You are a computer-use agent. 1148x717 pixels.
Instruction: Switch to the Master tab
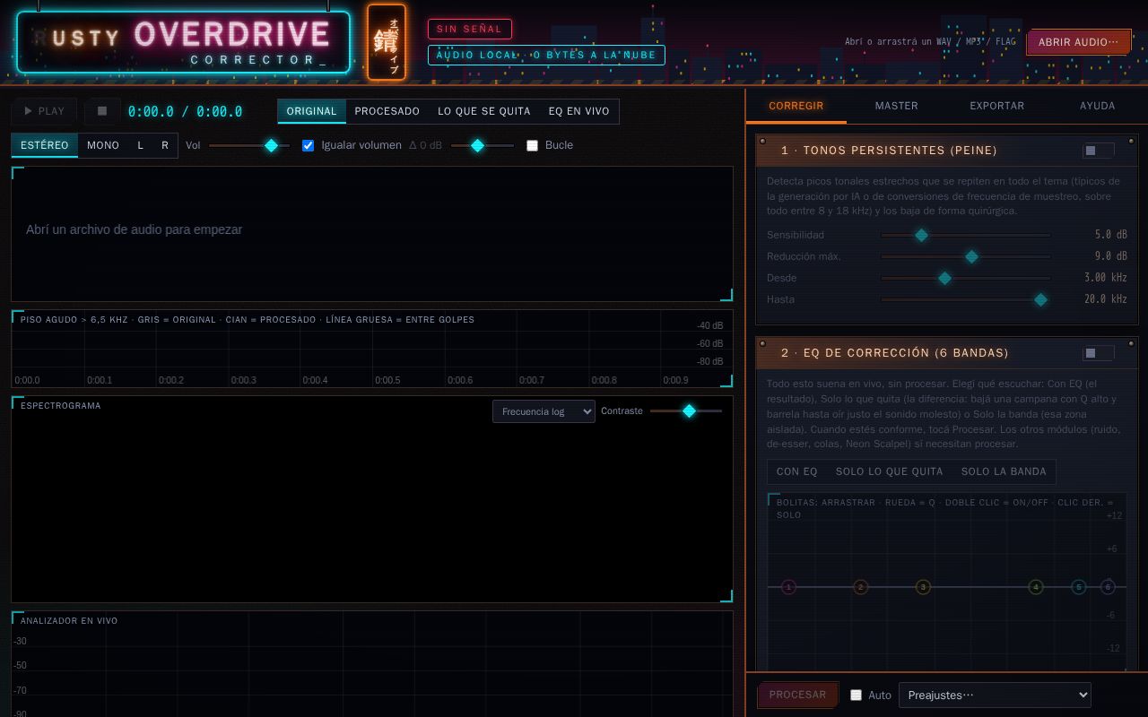click(897, 106)
